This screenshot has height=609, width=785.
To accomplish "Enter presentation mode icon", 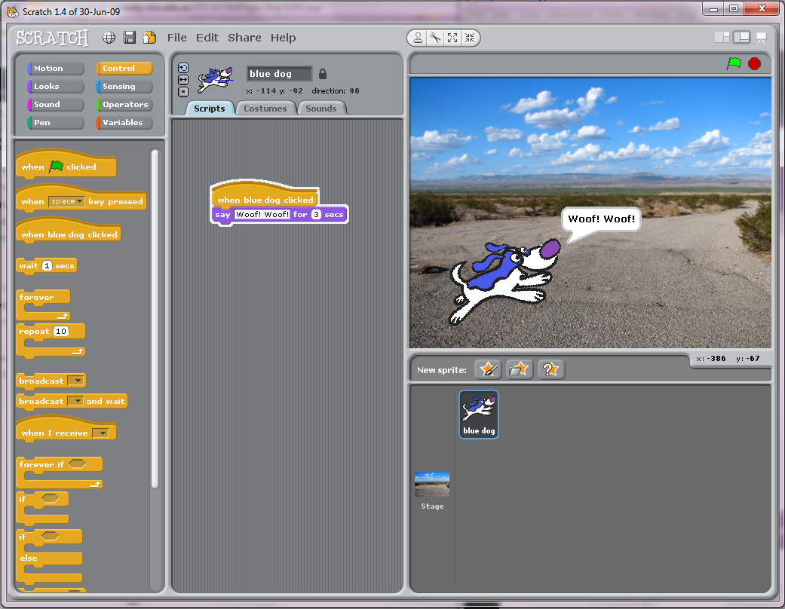I will (x=761, y=37).
